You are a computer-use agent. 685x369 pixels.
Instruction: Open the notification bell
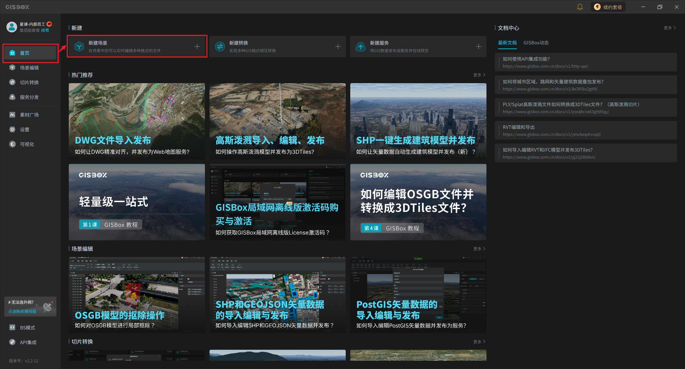tap(580, 7)
